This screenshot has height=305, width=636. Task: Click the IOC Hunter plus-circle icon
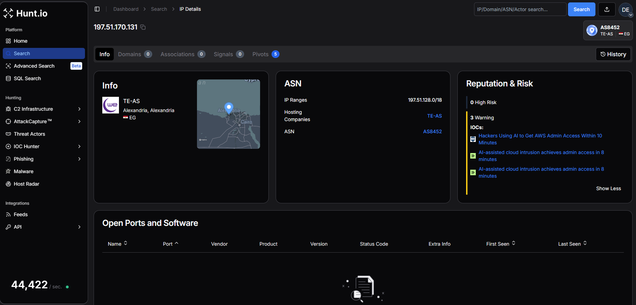(8, 146)
